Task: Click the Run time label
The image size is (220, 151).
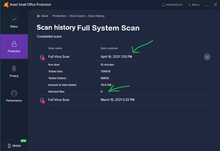Action: (x=54, y=65)
